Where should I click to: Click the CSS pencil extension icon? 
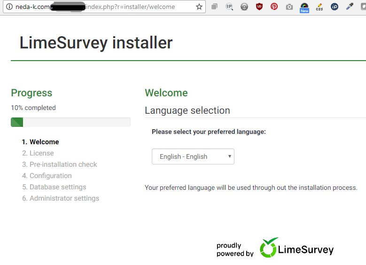point(319,7)
